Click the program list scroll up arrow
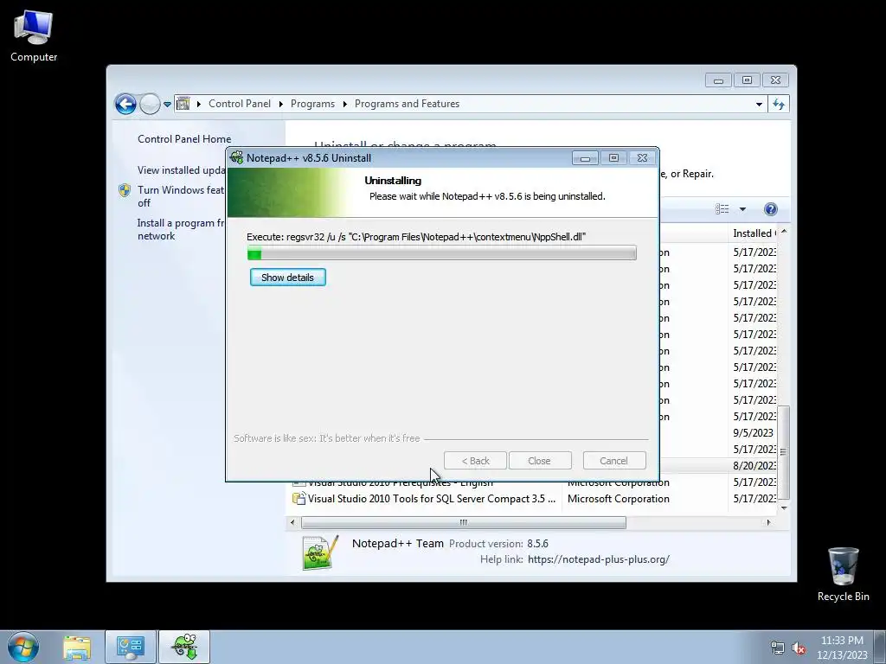Image resolution: width=886 pixels, height=664 pixels. click(784, 232)
